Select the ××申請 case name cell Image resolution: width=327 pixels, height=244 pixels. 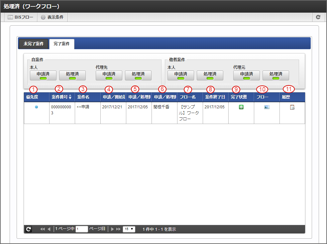click(88, 113)
